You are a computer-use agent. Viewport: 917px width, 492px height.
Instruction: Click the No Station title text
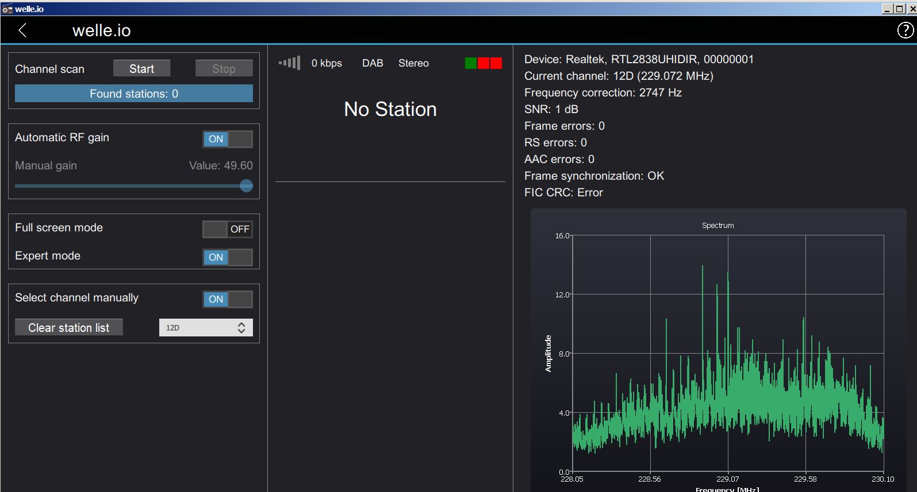390,109
